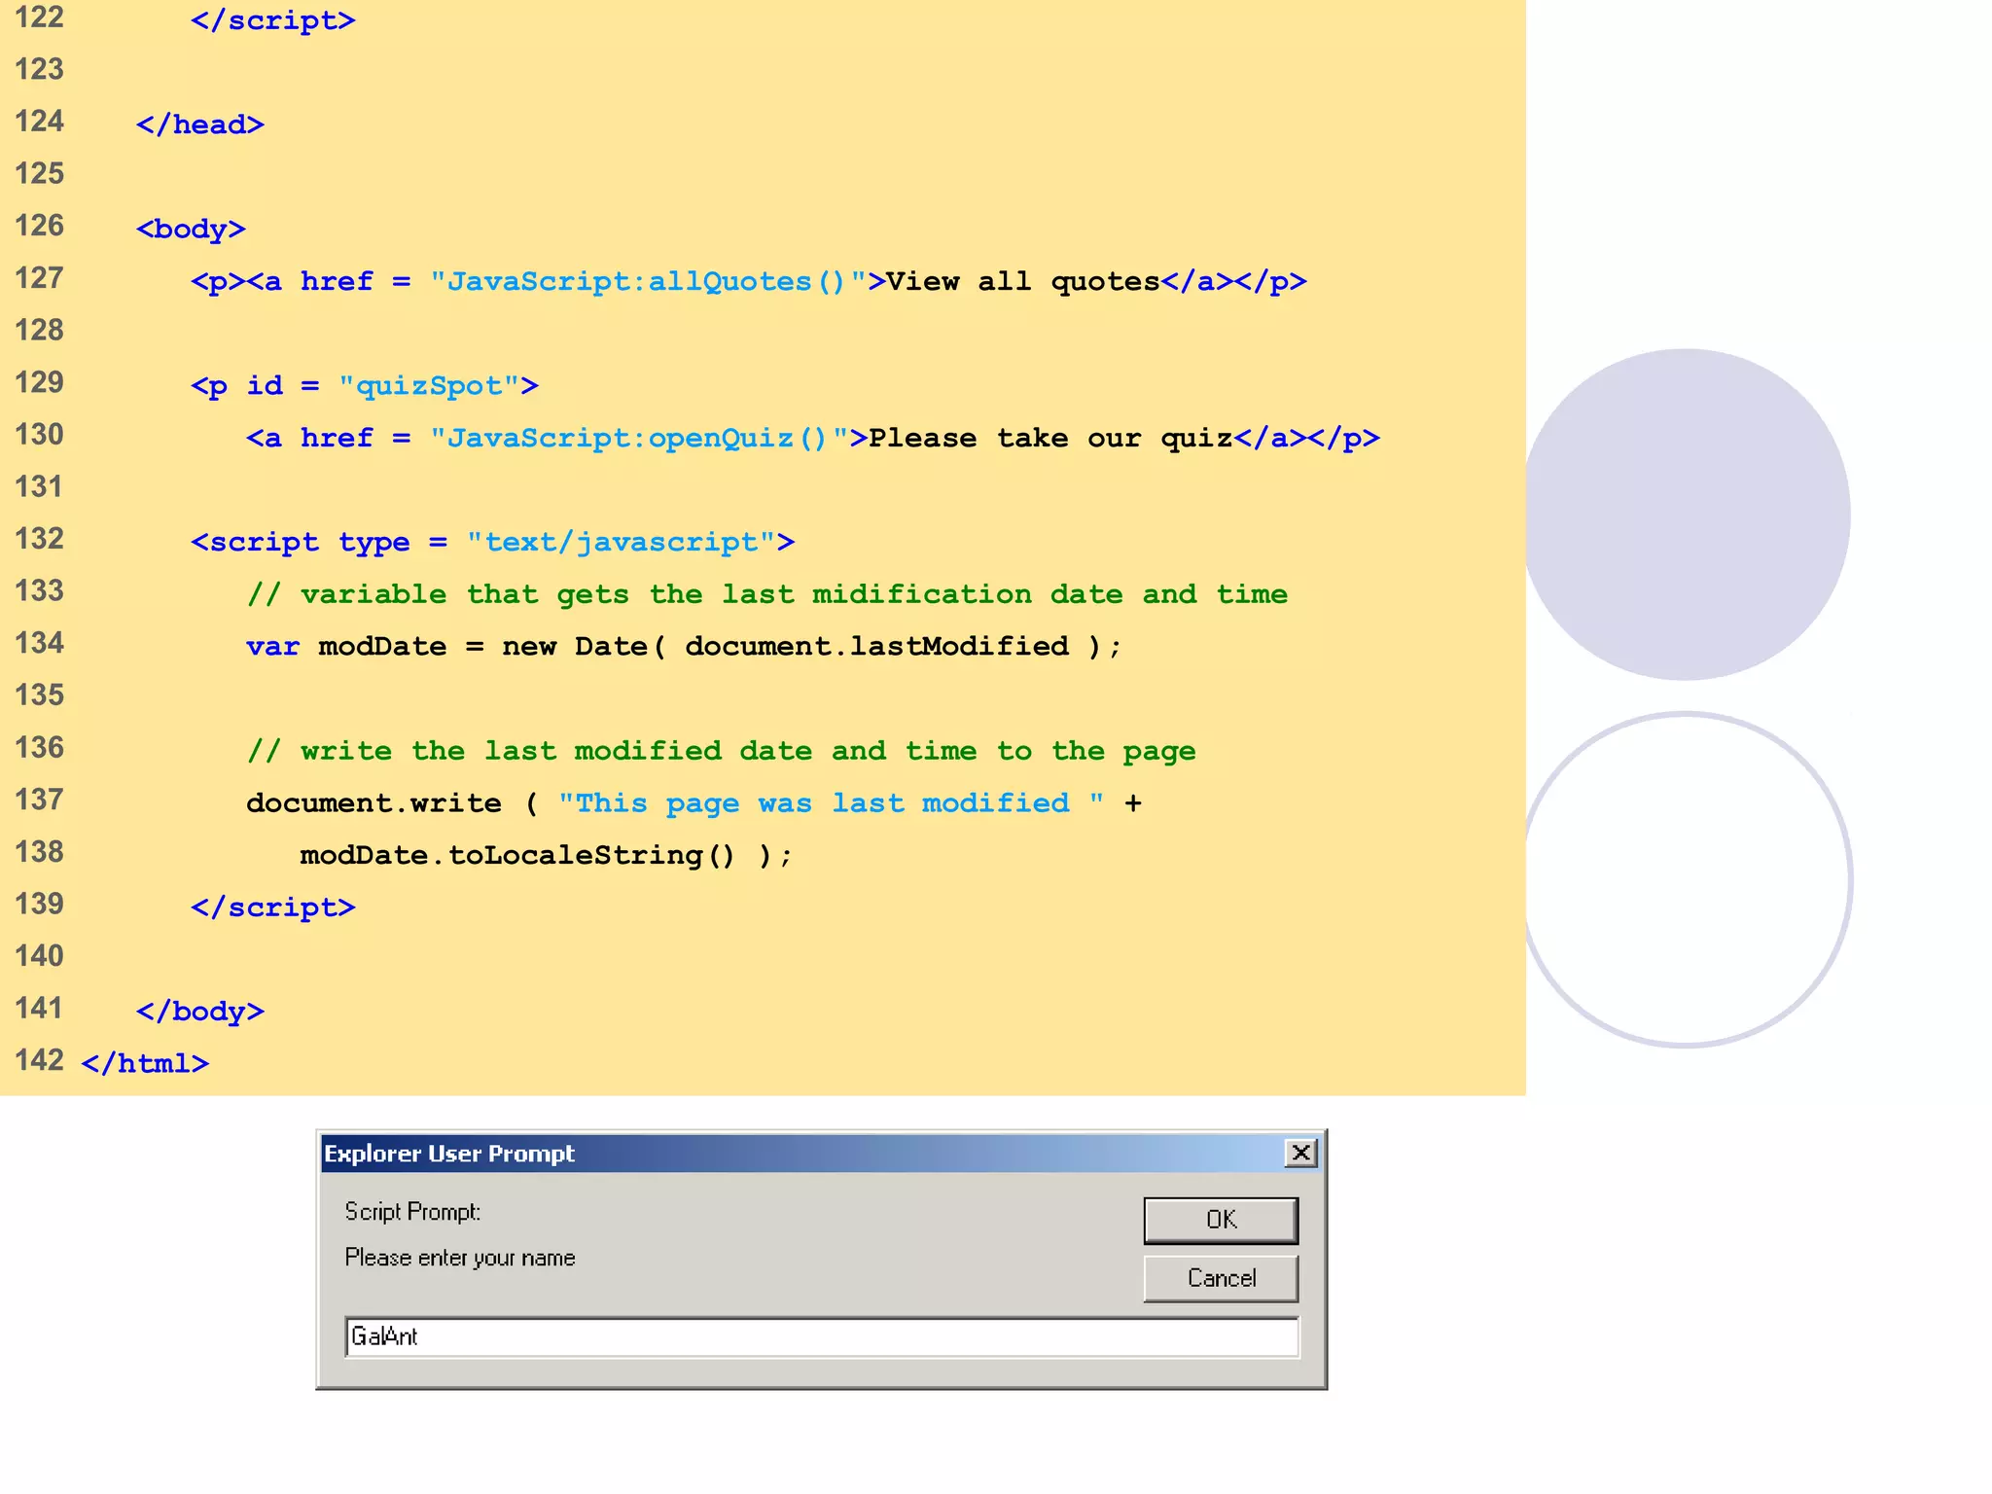Close the Explorer User Prompt dialog
The width and height of the screenshot is (1992, 1494).
coord(1300,1154)
